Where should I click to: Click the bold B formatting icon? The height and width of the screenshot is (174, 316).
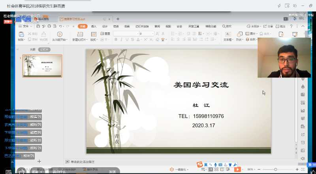pos(116,40)
